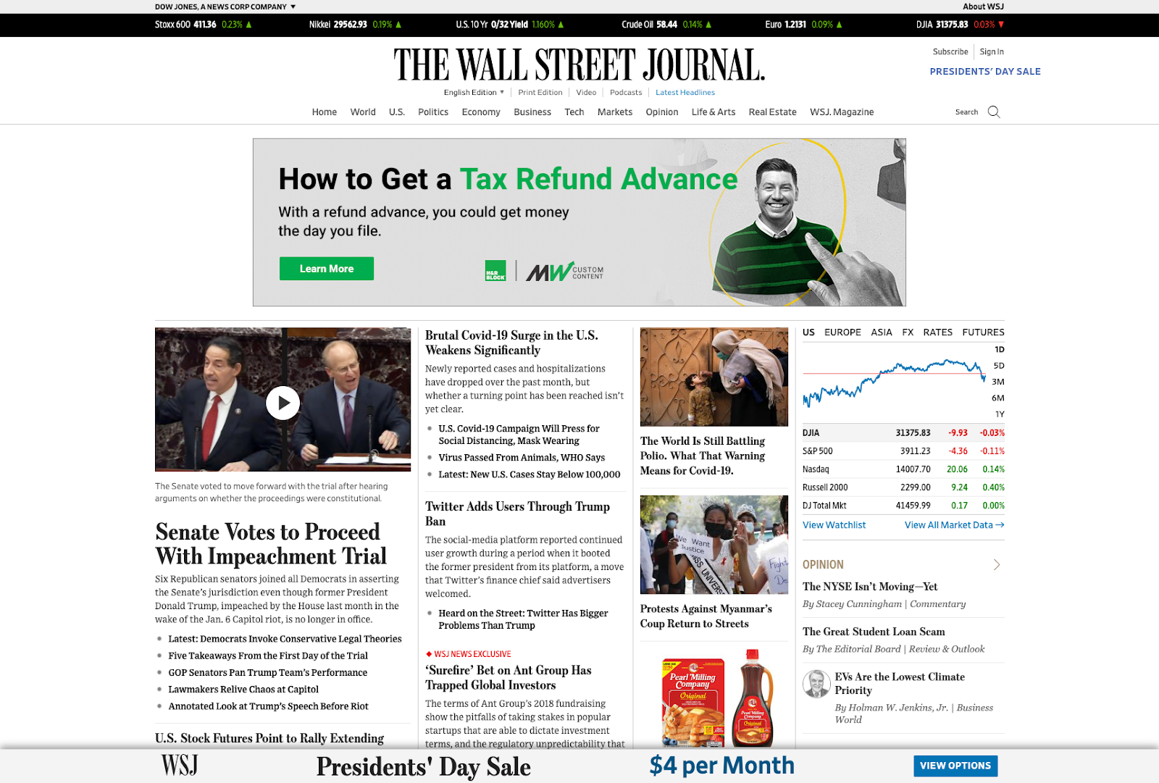The image size is (1159, 783).
Task: Click Crude Oil ticker in top bar
Action: [x=666, y=25]
